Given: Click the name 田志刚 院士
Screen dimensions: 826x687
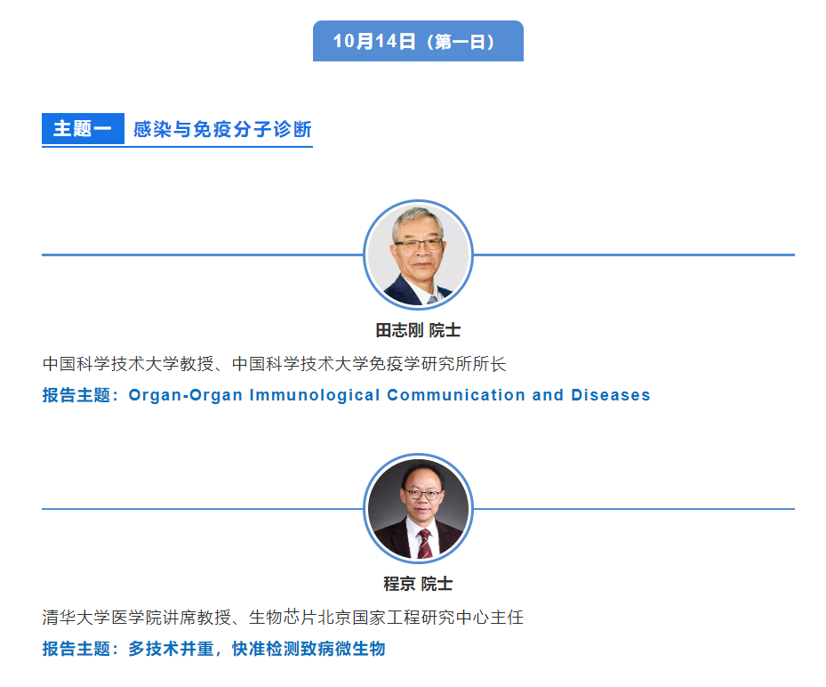Looking at the screenshot, I should 418,330.
